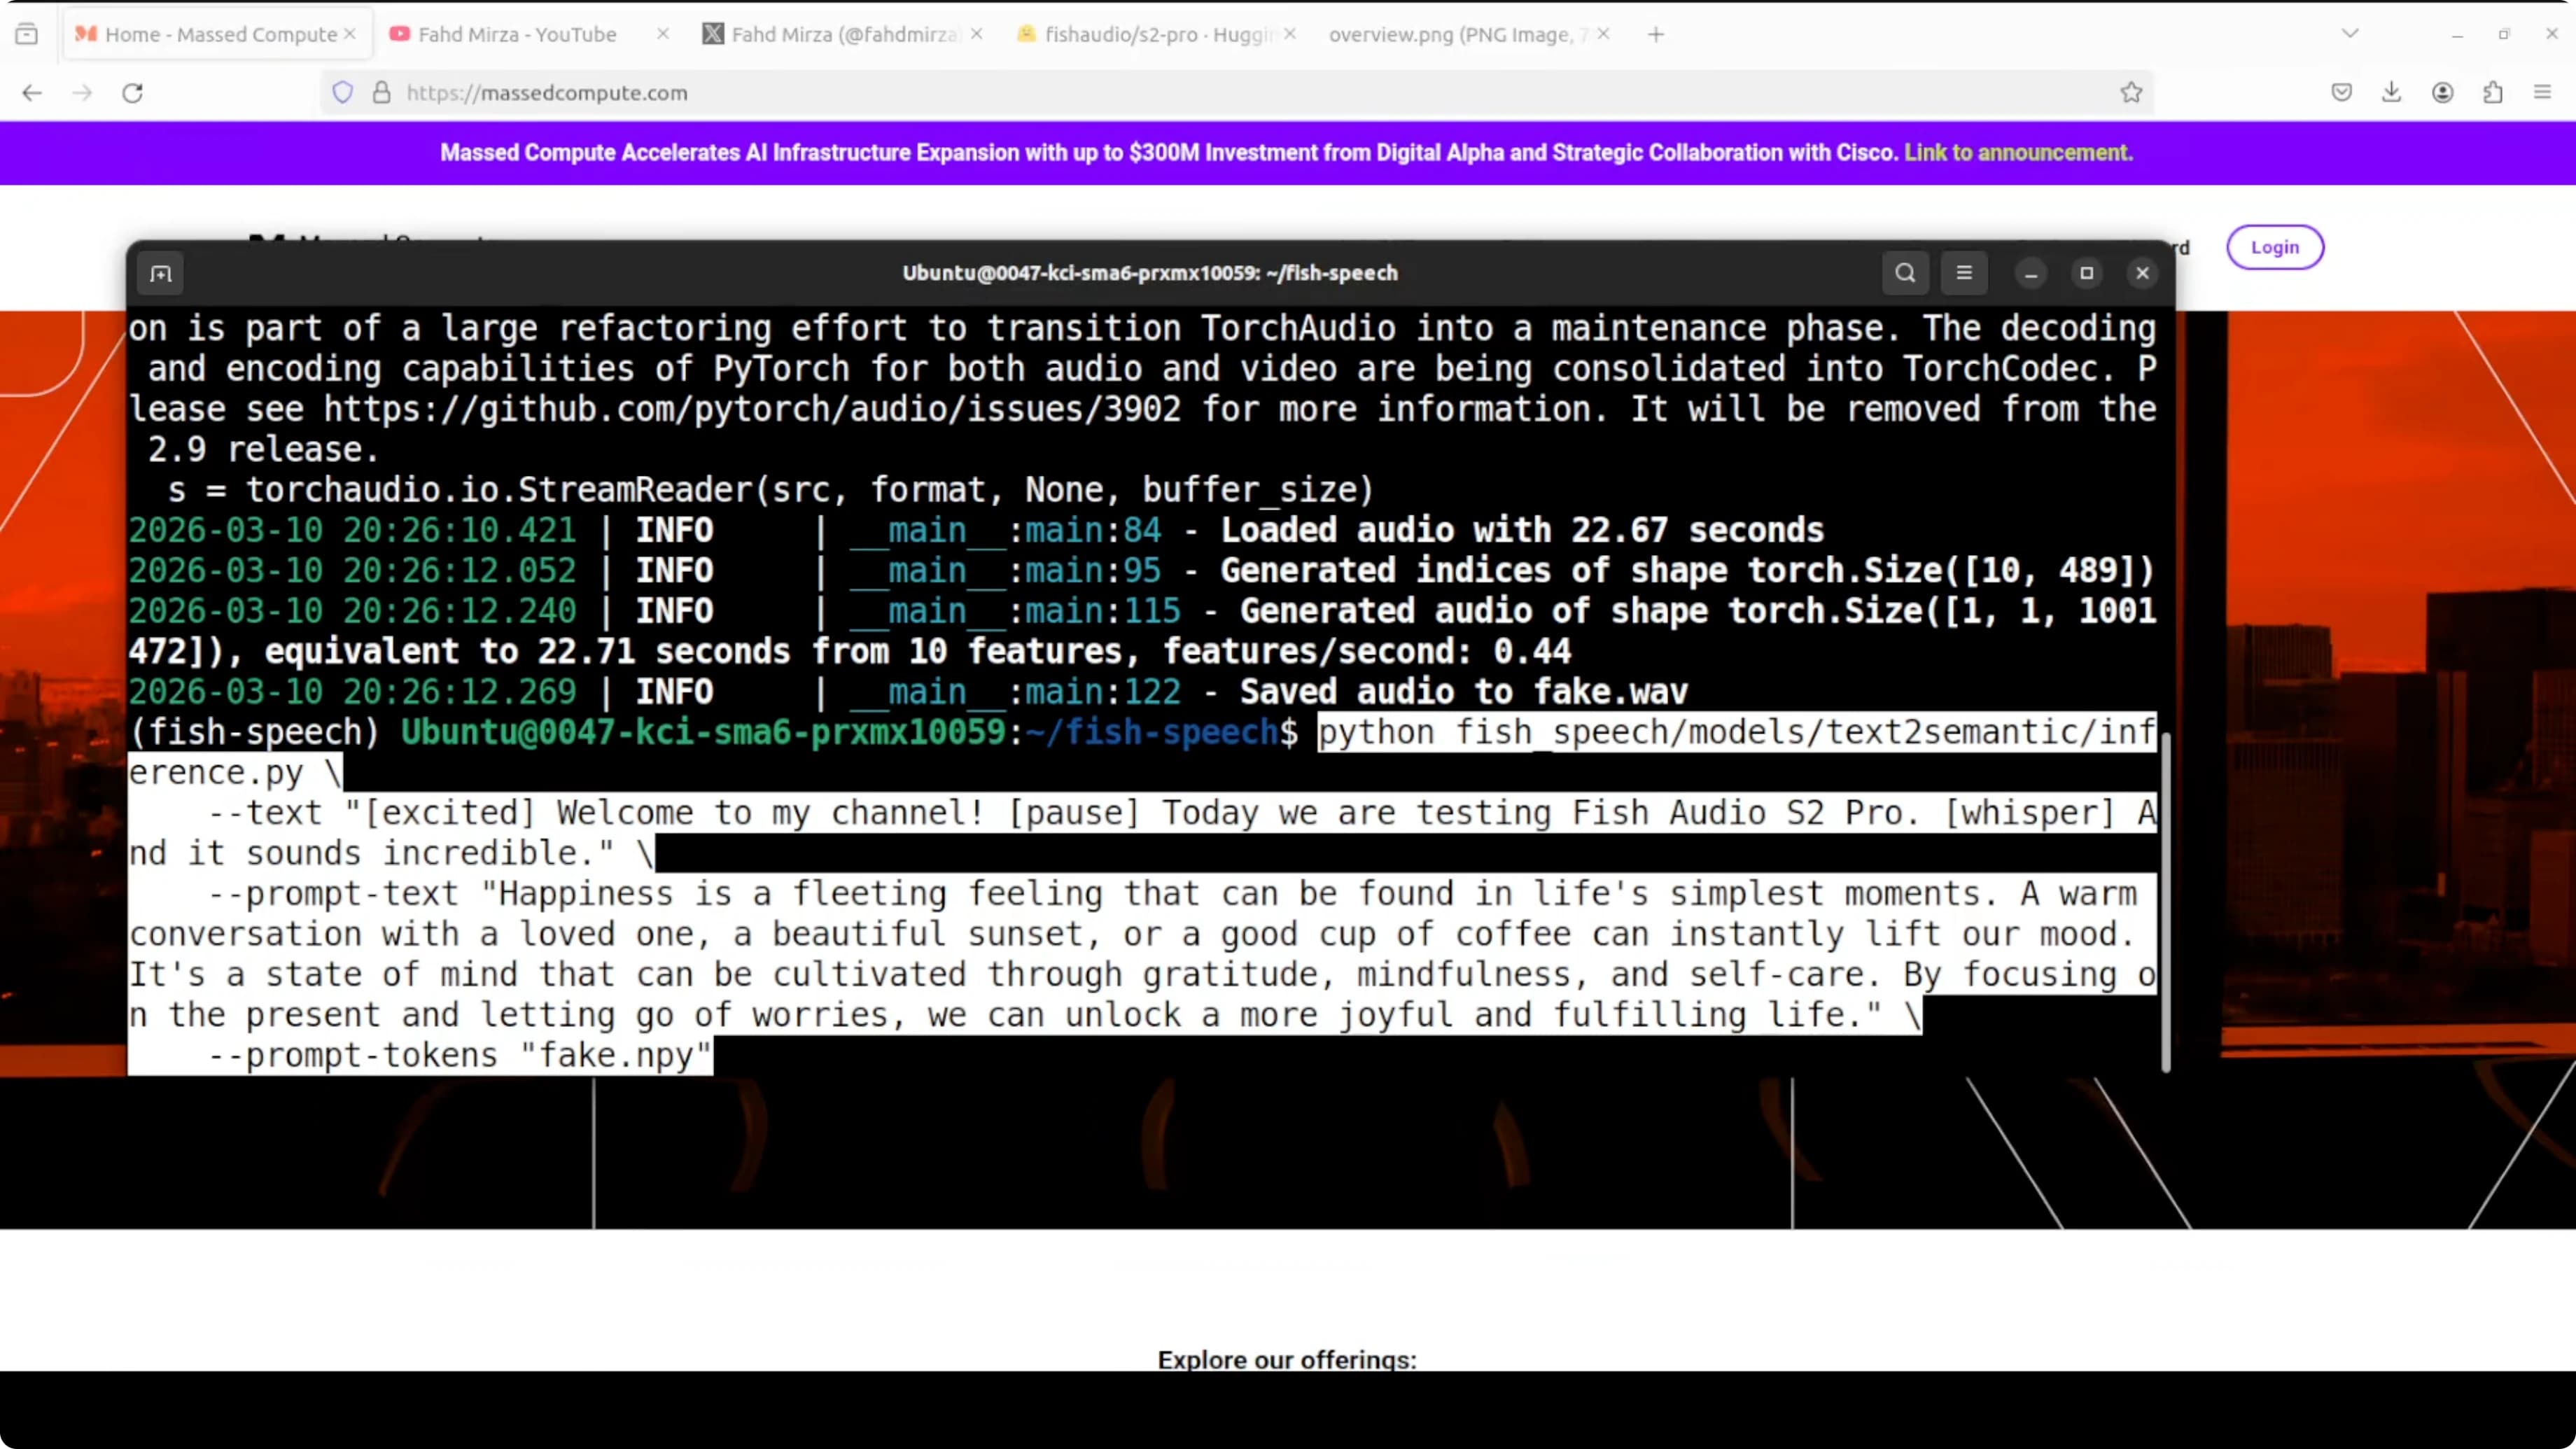Switch to the Fahd Mirza - YouTube tab
Viewport: 2576px width, 1449px height.
pos(510,33)
